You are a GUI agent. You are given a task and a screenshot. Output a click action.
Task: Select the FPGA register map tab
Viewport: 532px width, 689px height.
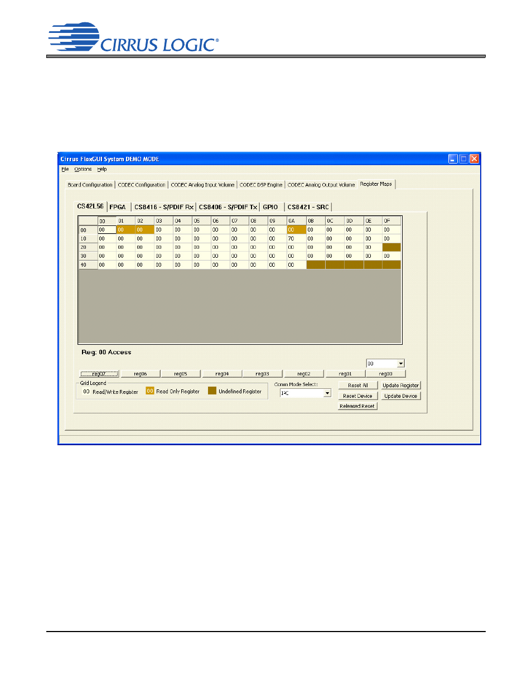pos(118,207)
